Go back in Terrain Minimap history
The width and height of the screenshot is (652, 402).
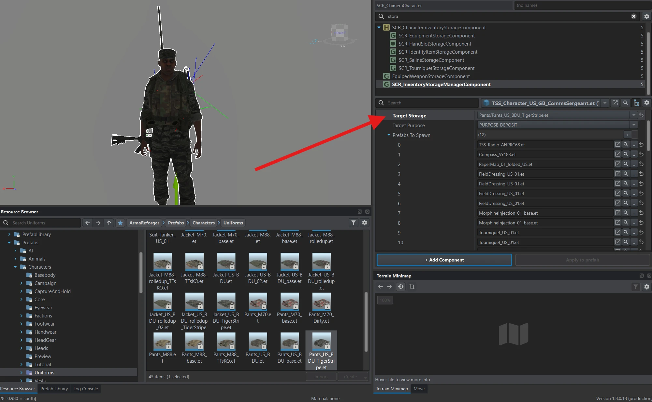pos(380,287)
